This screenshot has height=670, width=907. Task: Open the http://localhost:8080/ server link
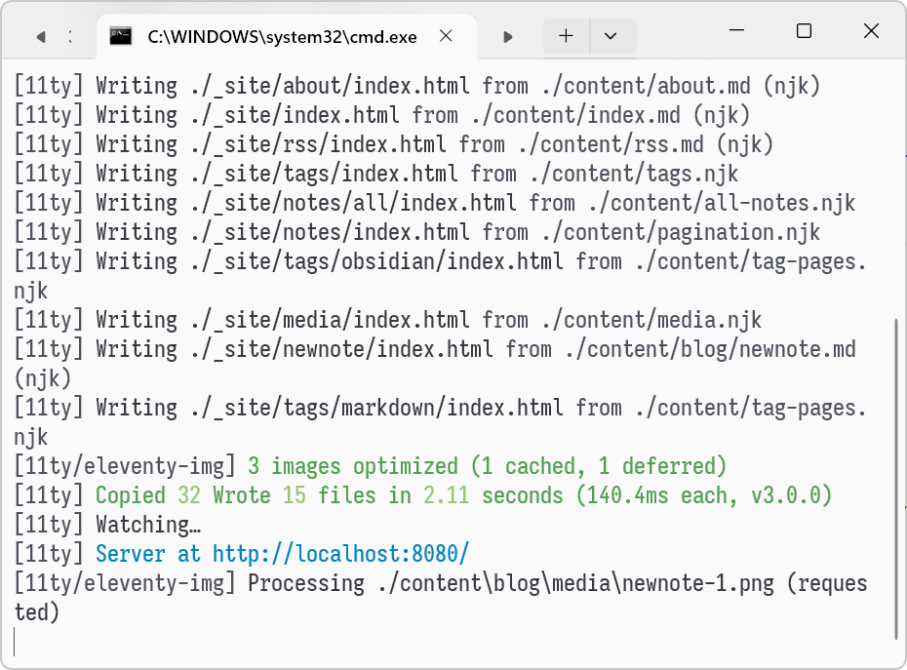[x=340, y=554]
